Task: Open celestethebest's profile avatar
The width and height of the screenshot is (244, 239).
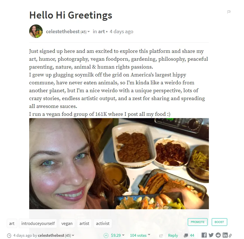Action: 36,31
